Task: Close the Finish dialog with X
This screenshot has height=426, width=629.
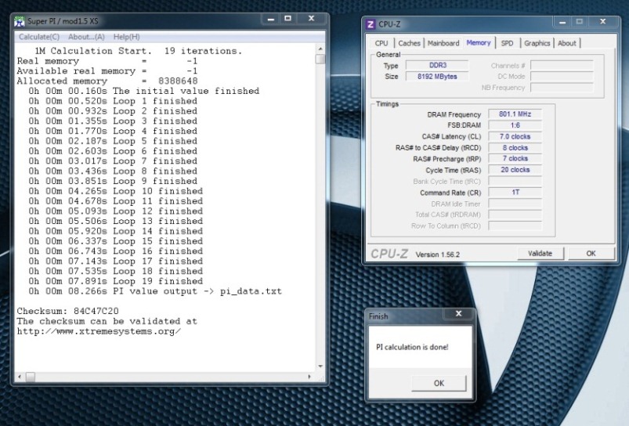Action: coord(458,314)
